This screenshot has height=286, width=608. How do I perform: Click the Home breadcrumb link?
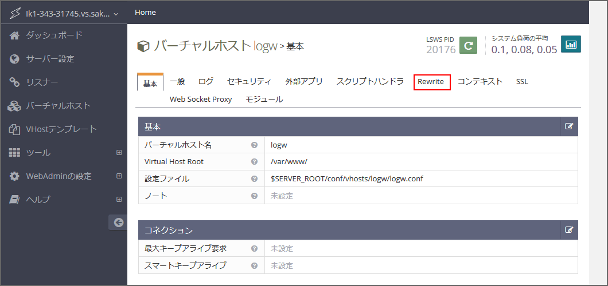(x=145, y=12)
